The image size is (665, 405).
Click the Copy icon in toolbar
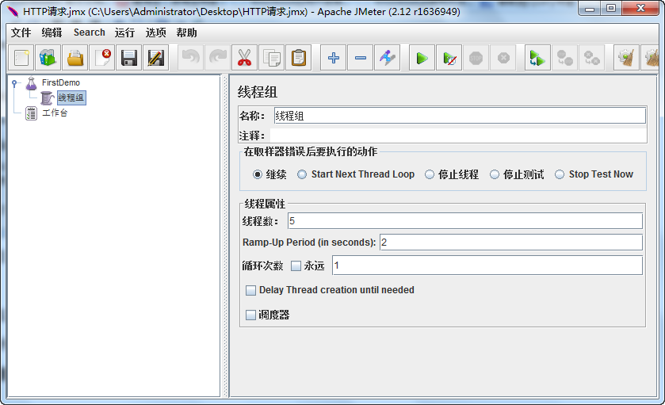pyautogui.click(x=271, y=58)
